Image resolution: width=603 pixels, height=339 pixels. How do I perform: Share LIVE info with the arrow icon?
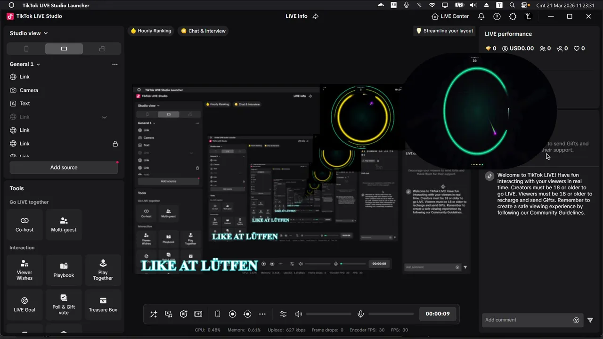tap(316, 16)
